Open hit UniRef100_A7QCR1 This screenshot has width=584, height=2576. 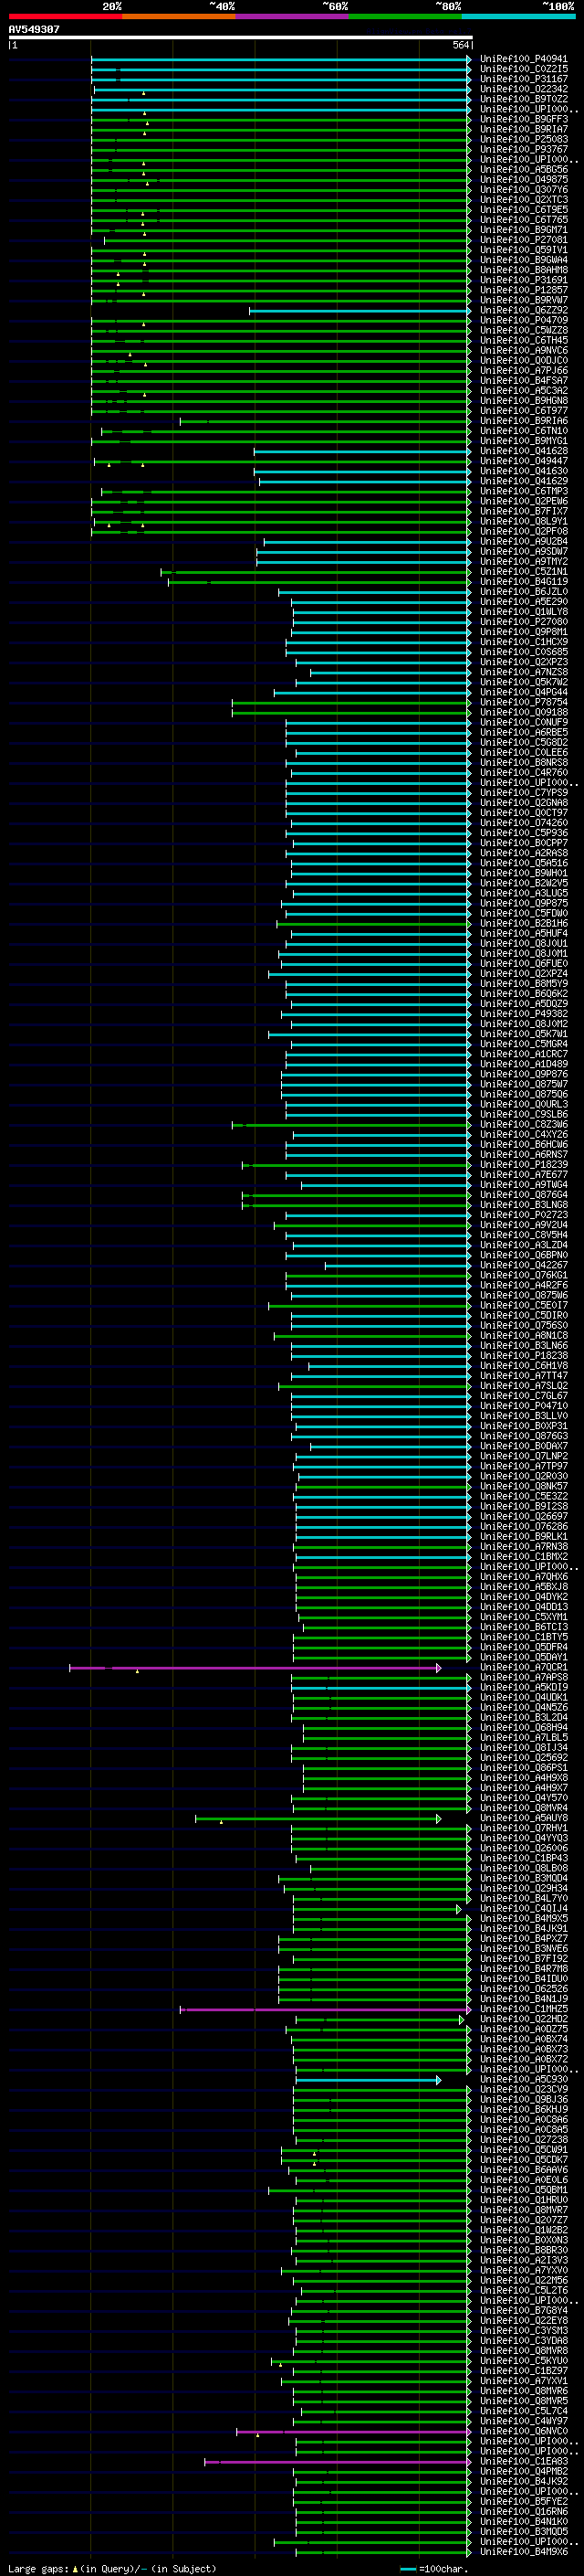tap(523, 1667)
